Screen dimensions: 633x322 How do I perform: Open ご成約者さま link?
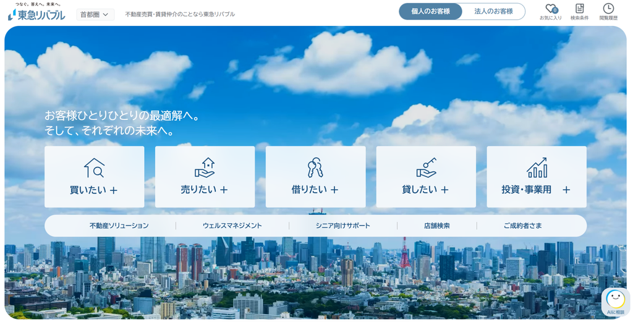click(x=523, y=226)
